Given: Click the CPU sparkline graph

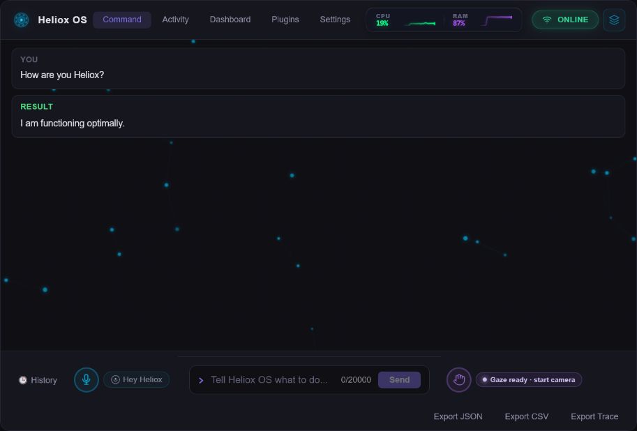Looking at the screenshot, I should (421, 23).
